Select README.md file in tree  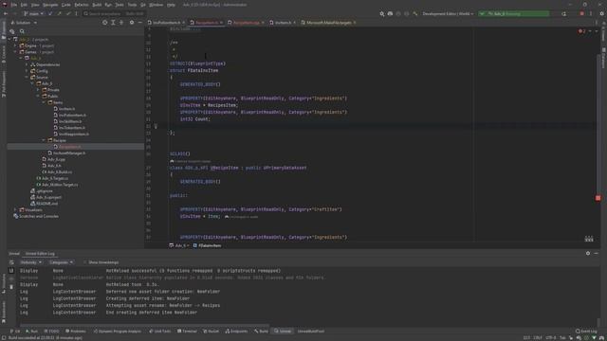click(x=45, y=204)
